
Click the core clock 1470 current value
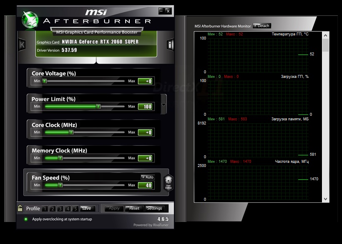(x=314, y=179)
